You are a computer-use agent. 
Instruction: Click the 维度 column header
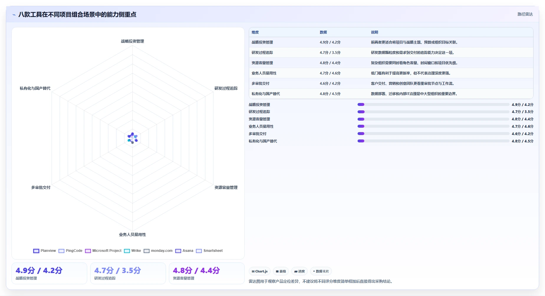(255, 32)
